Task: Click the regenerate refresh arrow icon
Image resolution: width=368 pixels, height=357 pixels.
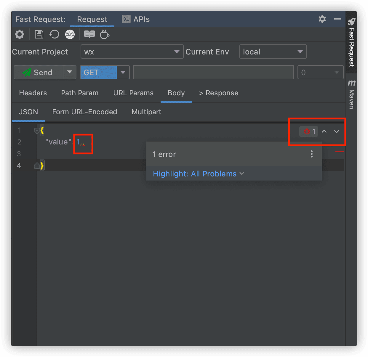Action: tap(54, 34)
